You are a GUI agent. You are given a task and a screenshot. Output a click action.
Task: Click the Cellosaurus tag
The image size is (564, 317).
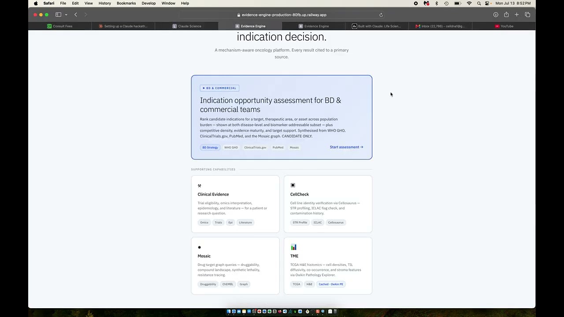pos(336,222)
